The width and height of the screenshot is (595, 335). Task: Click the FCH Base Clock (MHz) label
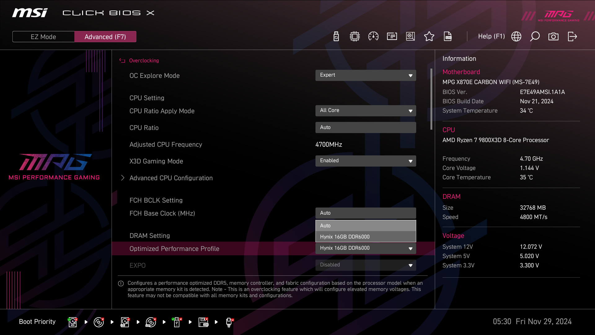(162, 213)
